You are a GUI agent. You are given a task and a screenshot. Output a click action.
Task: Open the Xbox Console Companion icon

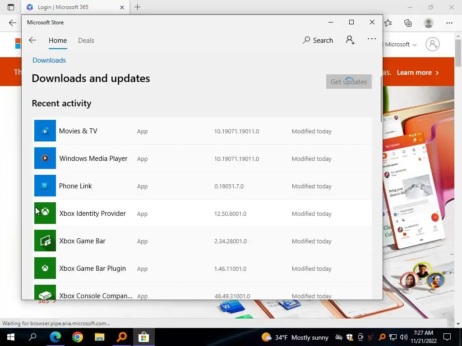pyautogui.click(x=45, y=292)
